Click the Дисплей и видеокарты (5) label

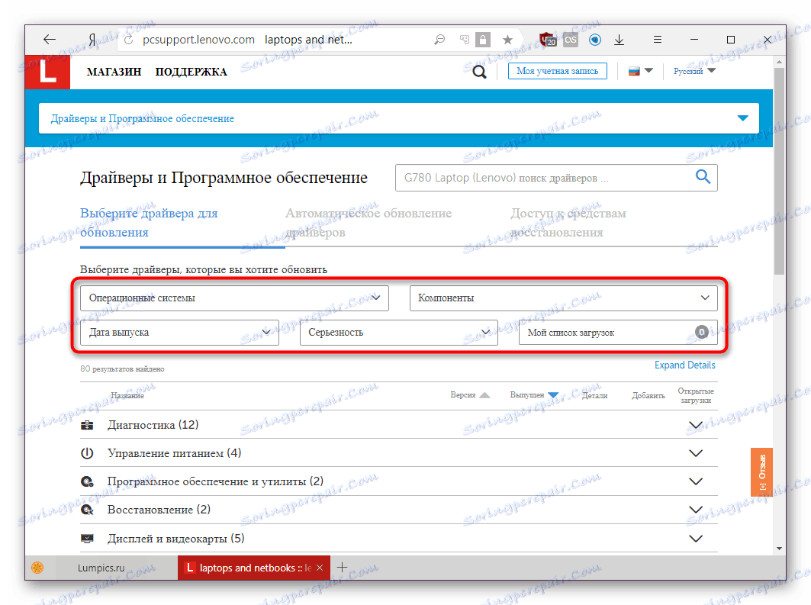tap(175, 539)
